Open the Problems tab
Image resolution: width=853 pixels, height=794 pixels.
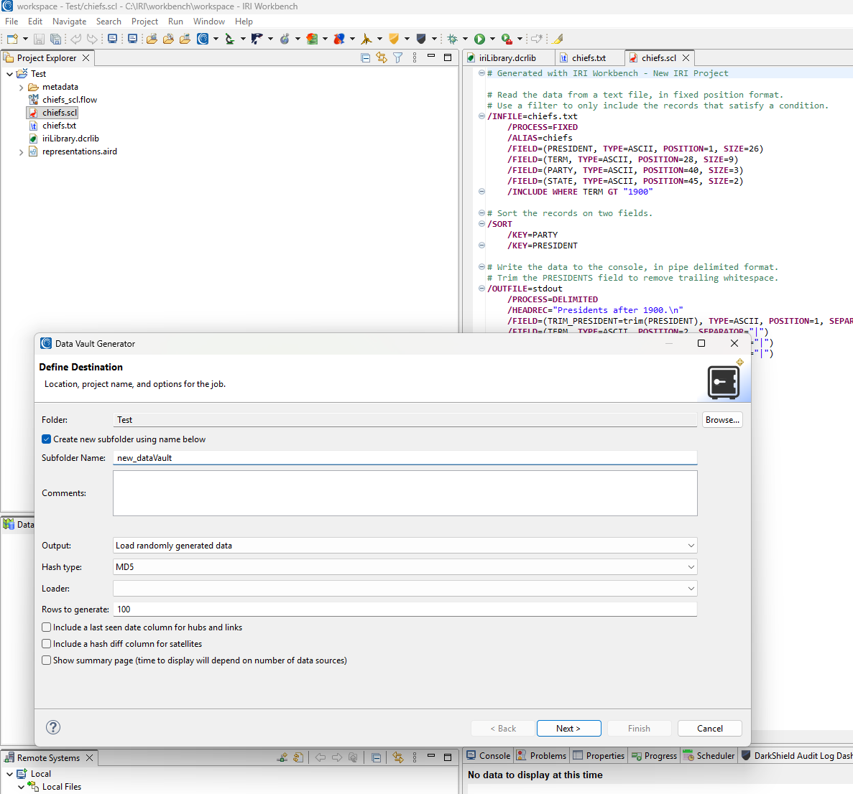coord(541,755)
